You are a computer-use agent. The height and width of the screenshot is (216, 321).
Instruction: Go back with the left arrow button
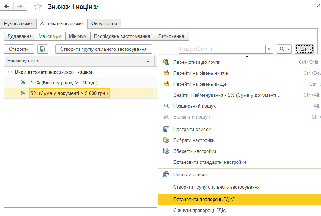coord(7,7)
